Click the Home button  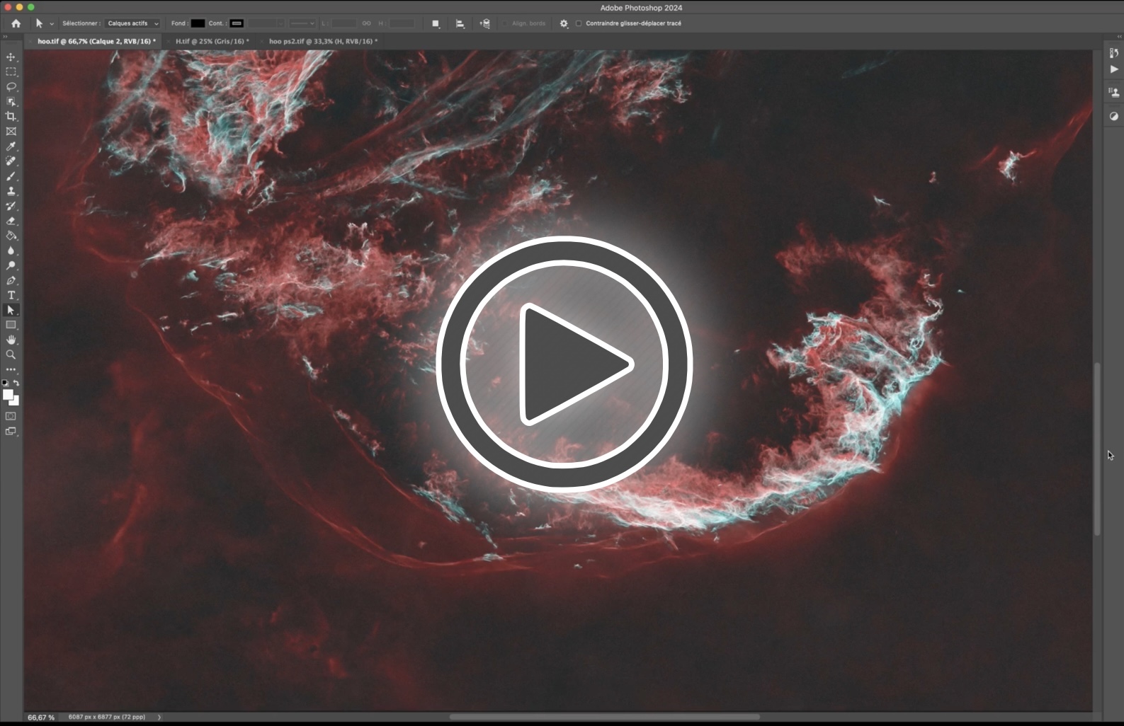(16, 23)
